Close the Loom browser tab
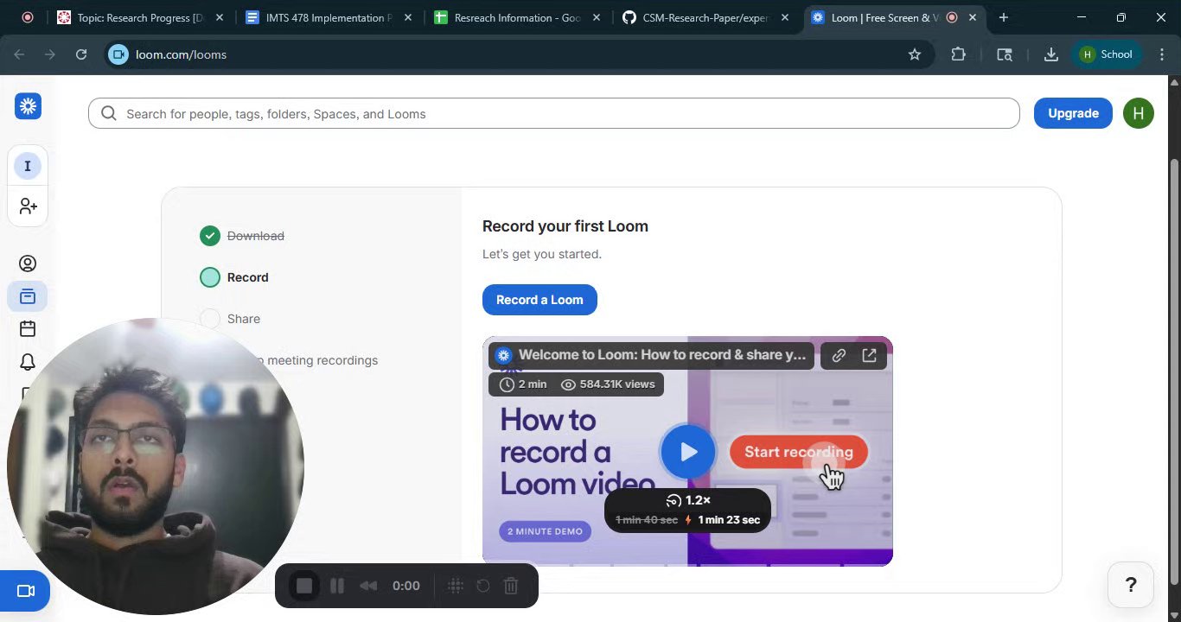Viewport: 1181px width, 622px height. 973,17
